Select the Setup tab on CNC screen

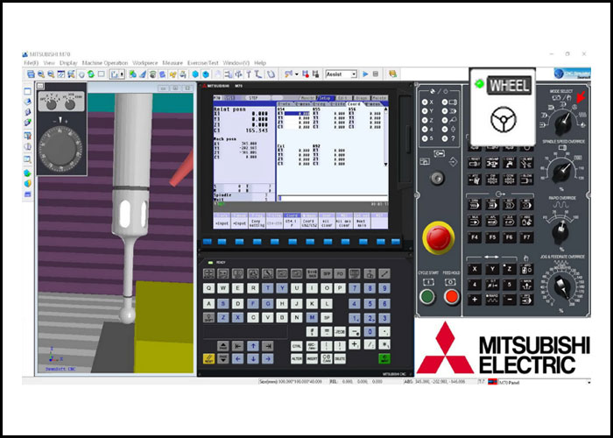(324, 98)
